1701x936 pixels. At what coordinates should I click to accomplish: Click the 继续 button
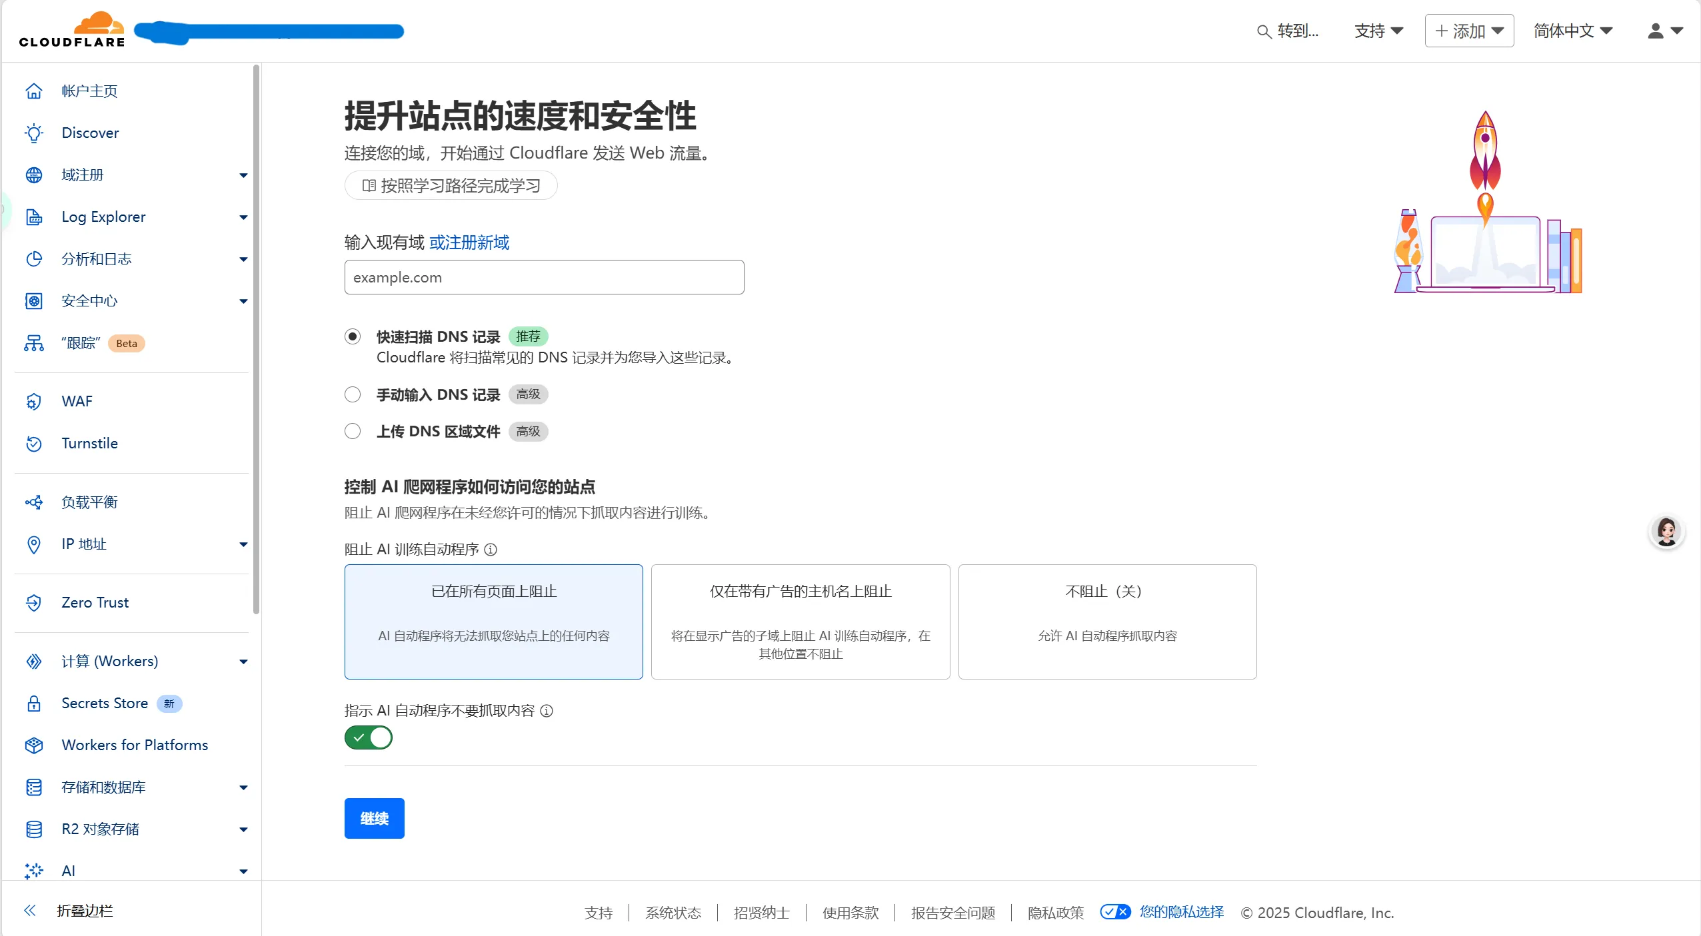pos(375,818)
